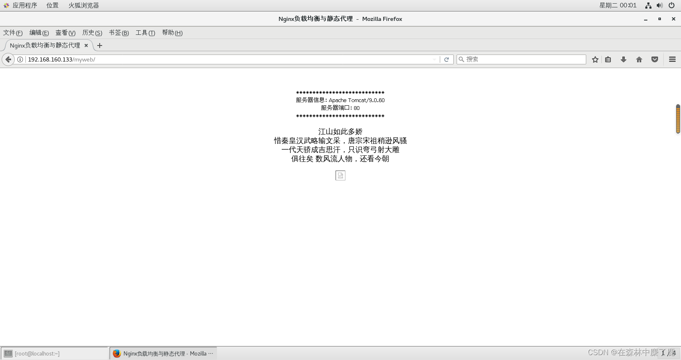Open the 历史(S) menu
The width and height of the screenshot is (681, 360).
click(x=92, y=33)
